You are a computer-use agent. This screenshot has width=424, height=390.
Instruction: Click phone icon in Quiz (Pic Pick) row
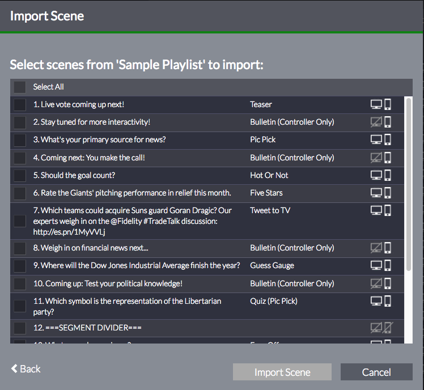pos(388,301)
